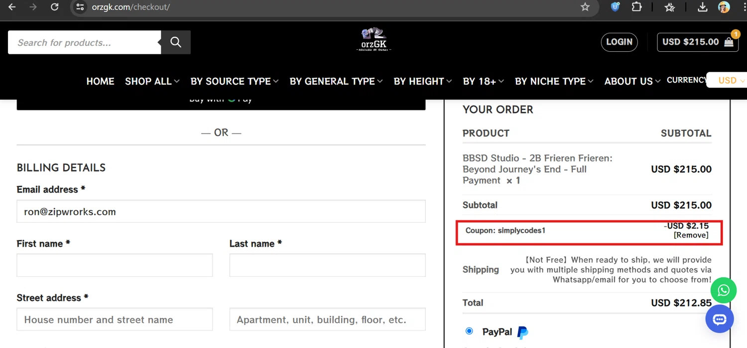Click the search magnifier button
Viewport: 747px width, 348px height.
point(176,42)
